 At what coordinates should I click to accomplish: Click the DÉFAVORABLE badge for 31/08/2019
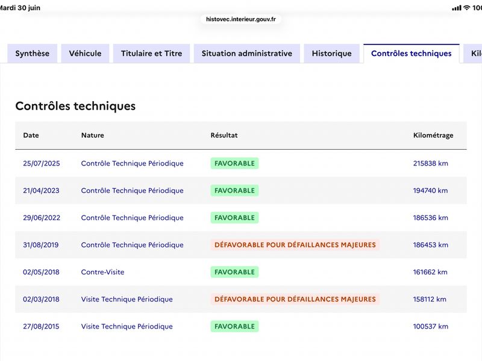click(295, 245)
